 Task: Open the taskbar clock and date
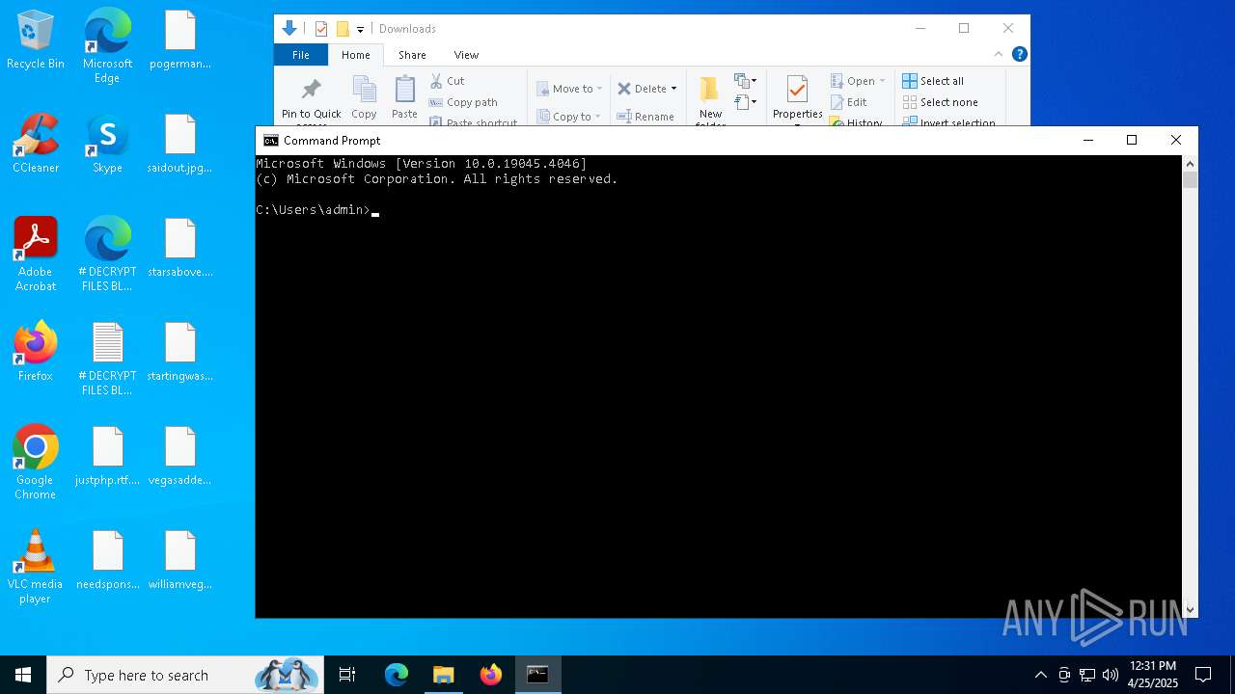[1153, 675]
